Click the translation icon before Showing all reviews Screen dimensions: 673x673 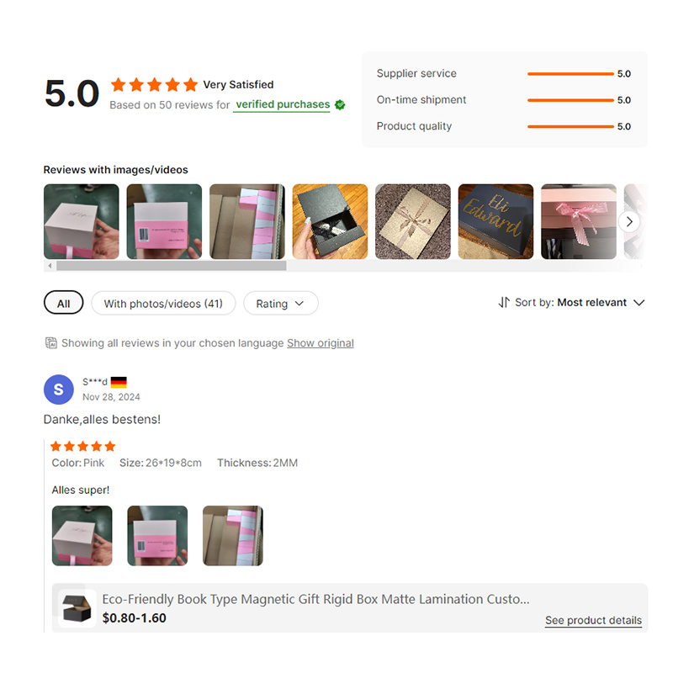pyautogui.click(x=51, y=343)
